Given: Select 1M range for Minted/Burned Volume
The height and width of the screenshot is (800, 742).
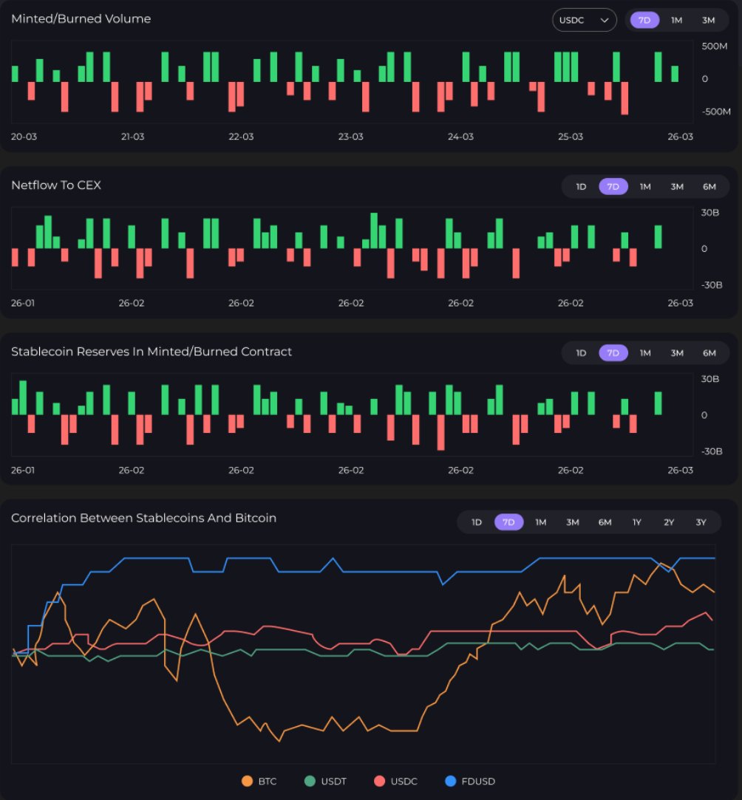Looking at the screenshot, I should (x=676, y=20).
